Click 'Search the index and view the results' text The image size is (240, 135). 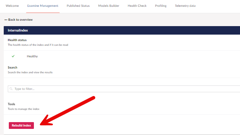[30, 72]
